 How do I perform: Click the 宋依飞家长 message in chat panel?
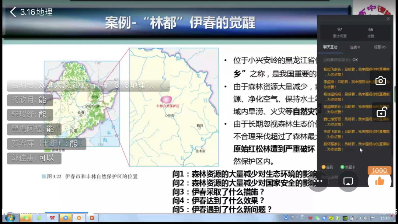coord(356,134)
